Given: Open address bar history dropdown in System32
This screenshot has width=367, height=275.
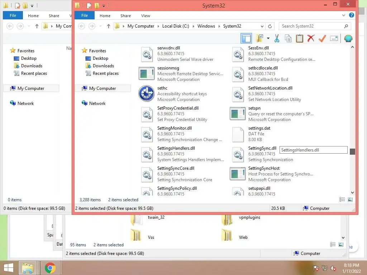Looking at the screenshot, I should click(x=262, y=26).
